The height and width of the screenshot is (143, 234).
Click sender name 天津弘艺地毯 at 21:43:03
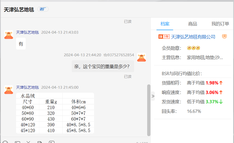27,32
